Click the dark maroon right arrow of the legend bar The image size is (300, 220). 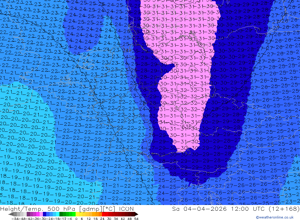coord(136,214)
